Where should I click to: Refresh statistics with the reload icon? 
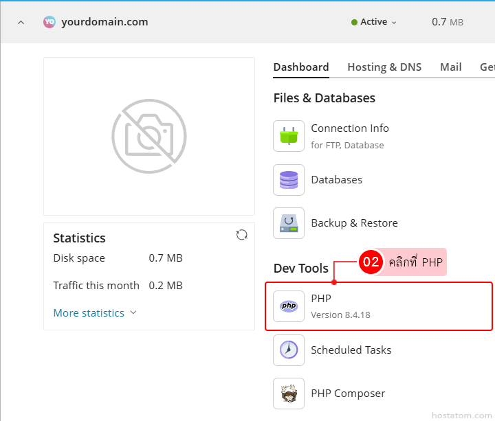pyautogui.click(x=241, y=235)
